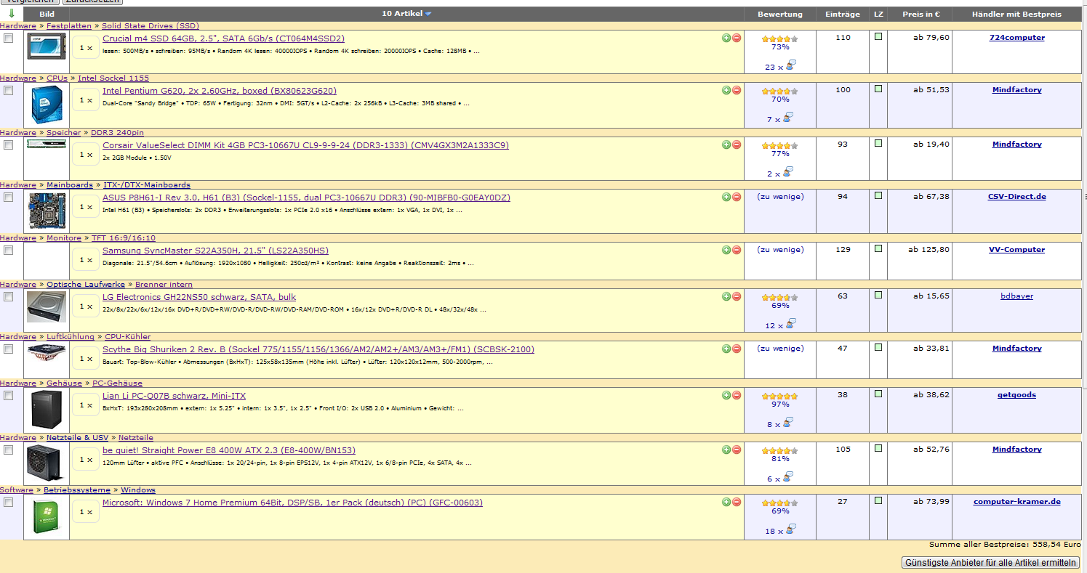
Task: Click Günstigste Anbieter für alle Artikel ermitteln button
Action: [x=990, y=563]
